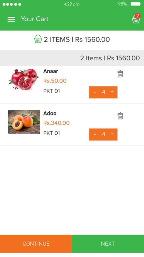144x257 pixels.
Task: Increase Anaar quantity with plus
Action: click(112, 92)
